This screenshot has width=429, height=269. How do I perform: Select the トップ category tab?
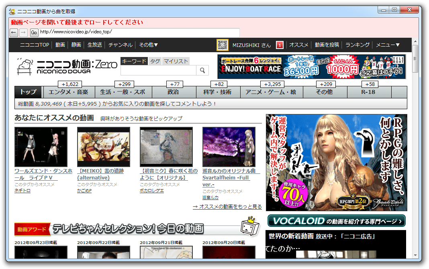28,92
